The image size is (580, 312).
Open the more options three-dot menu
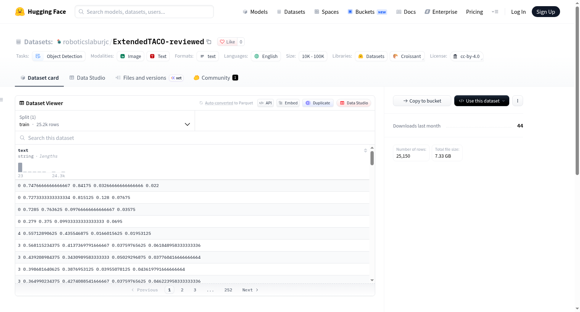click(518, 101)
